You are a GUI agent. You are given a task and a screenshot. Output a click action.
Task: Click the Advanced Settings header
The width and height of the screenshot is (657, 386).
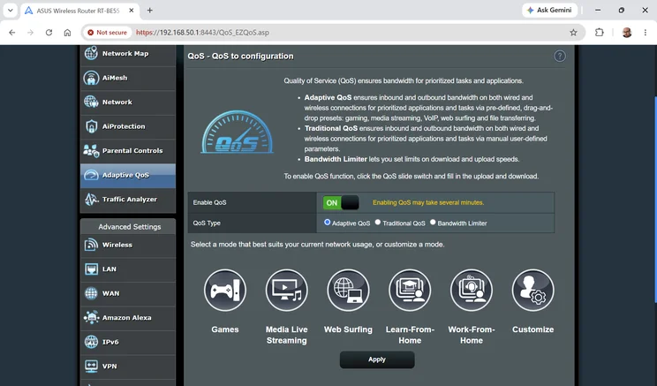tap(128, 227)
